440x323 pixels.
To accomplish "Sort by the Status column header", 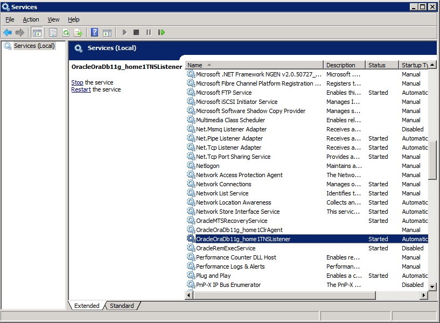I will click(382, 65).
